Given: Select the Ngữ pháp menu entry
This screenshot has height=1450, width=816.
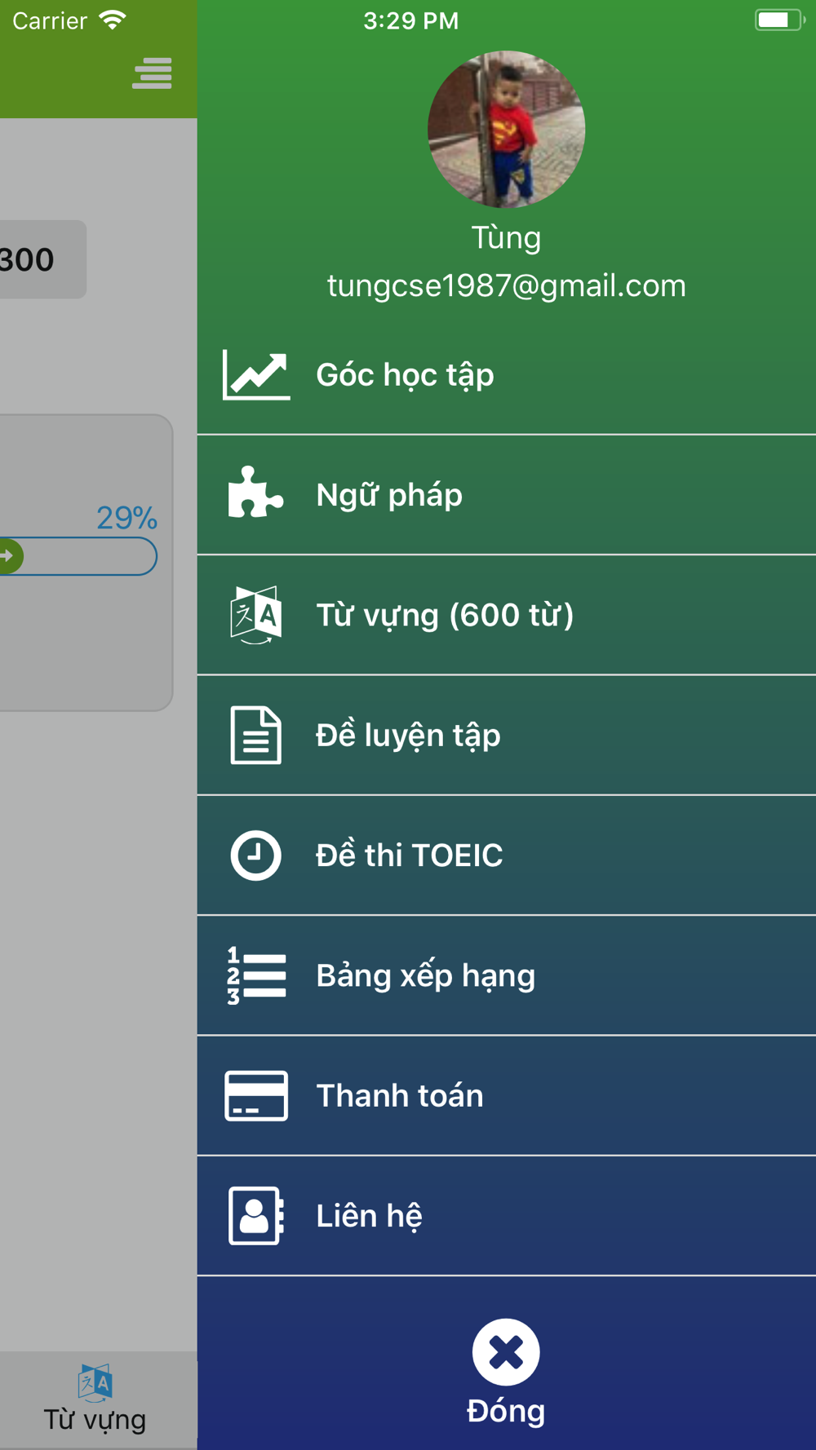Looking at the screenshot, I should coord(507,495).
